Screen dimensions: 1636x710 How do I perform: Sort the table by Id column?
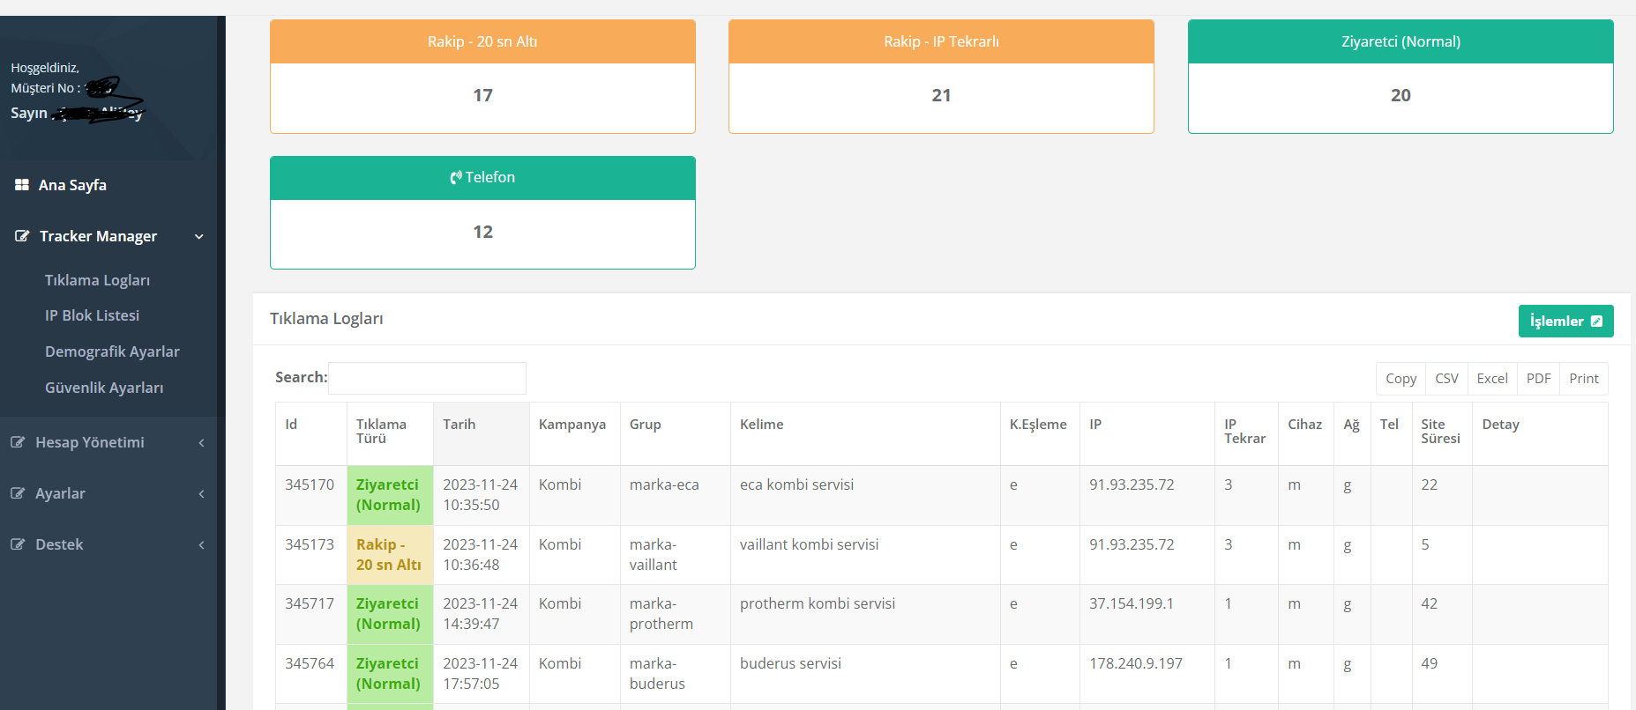(x=310, y=433)
